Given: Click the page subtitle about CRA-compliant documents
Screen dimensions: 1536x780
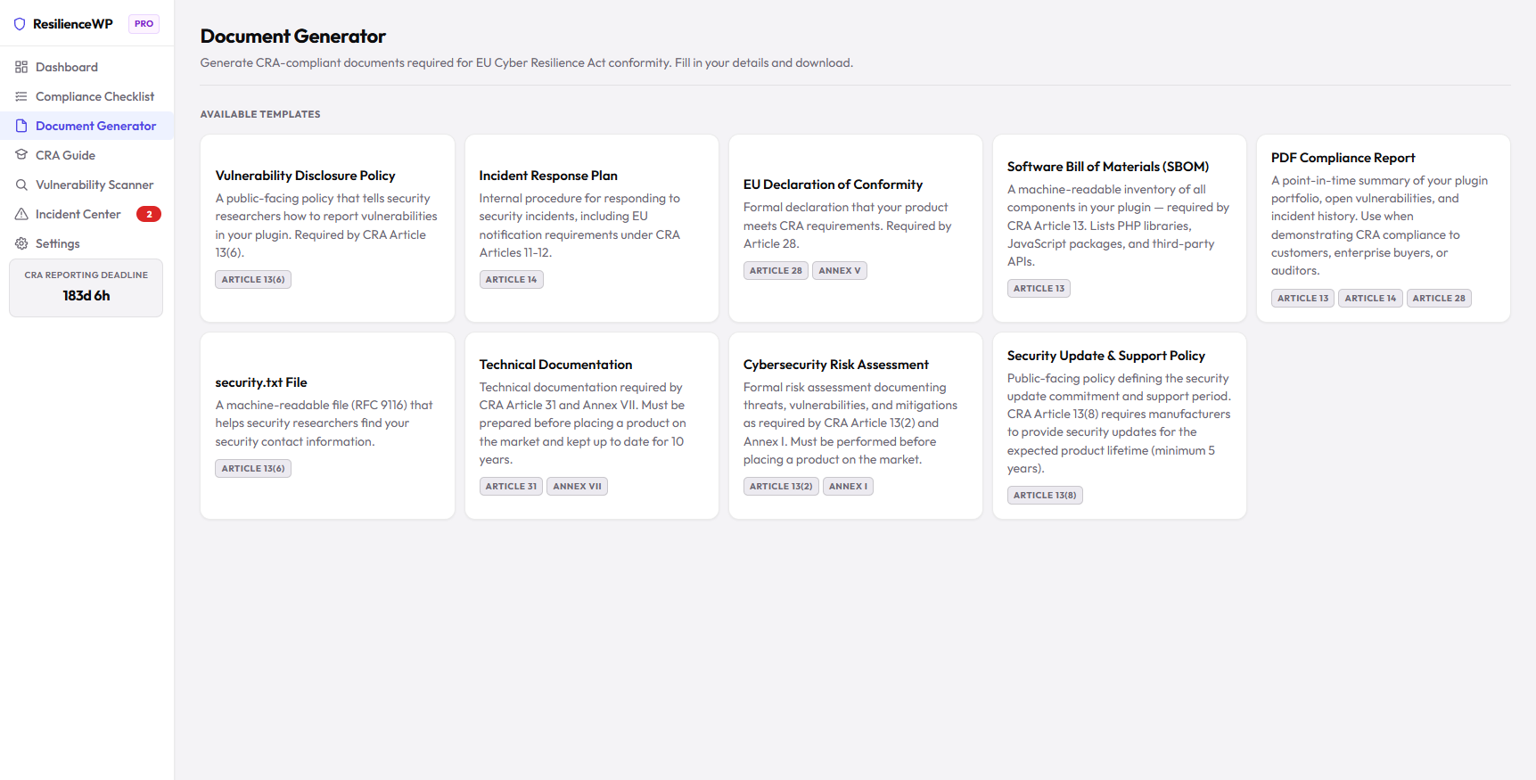Looking at the screenshot, I should (526, 63).
